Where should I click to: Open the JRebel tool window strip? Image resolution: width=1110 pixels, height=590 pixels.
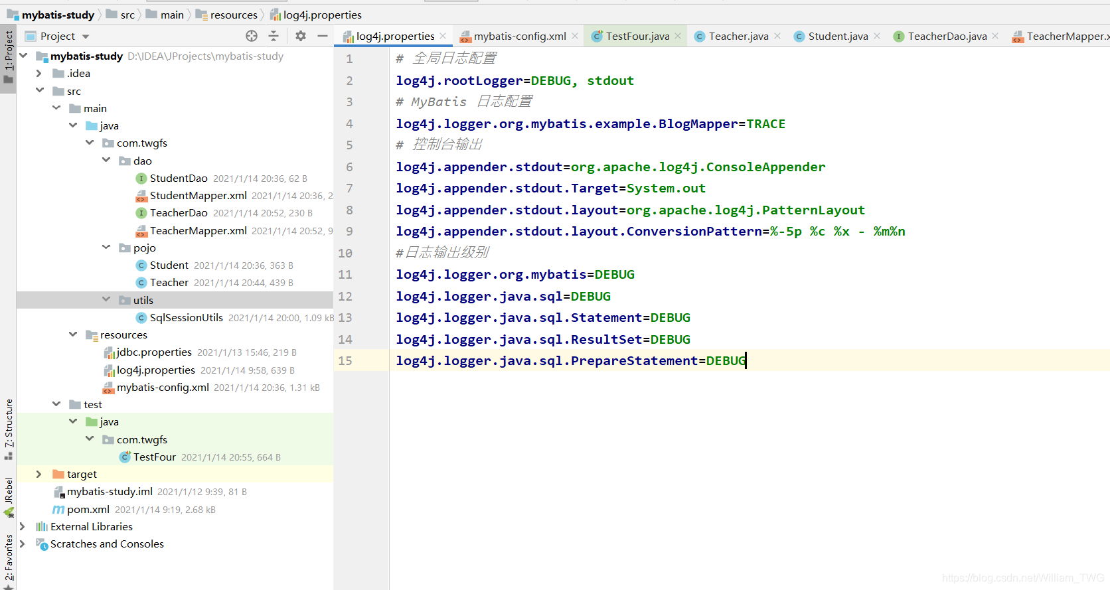pos(8,498)
